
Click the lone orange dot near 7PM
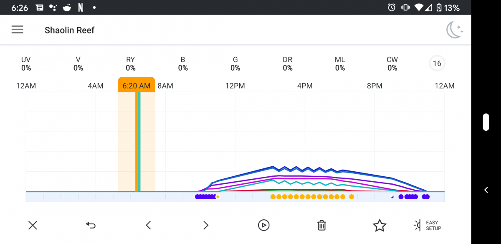pyautogui.click(x=352, y=197)
